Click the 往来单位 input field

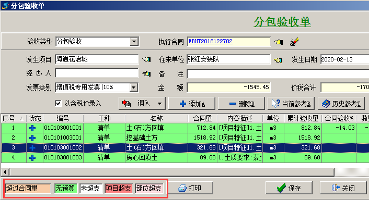228,59
